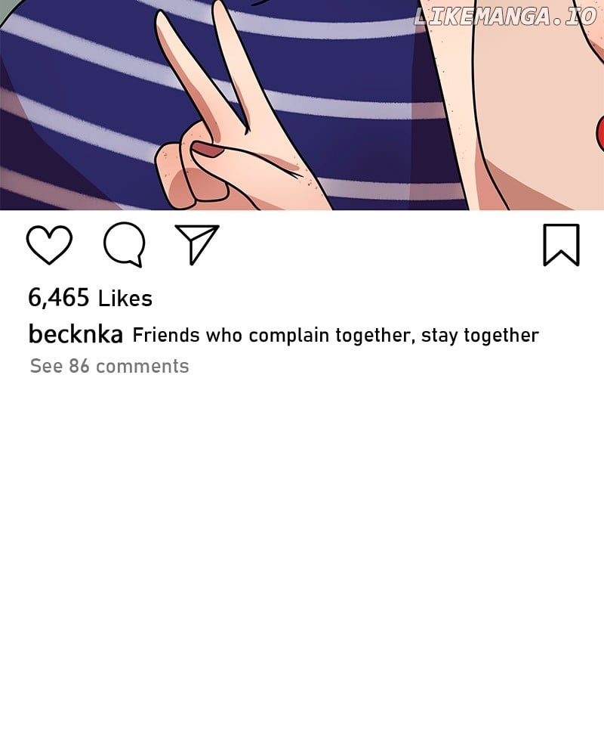Click the LIKEMANGA.IO watermark
This screenshot has height=756, width=604.
(505, 17)
